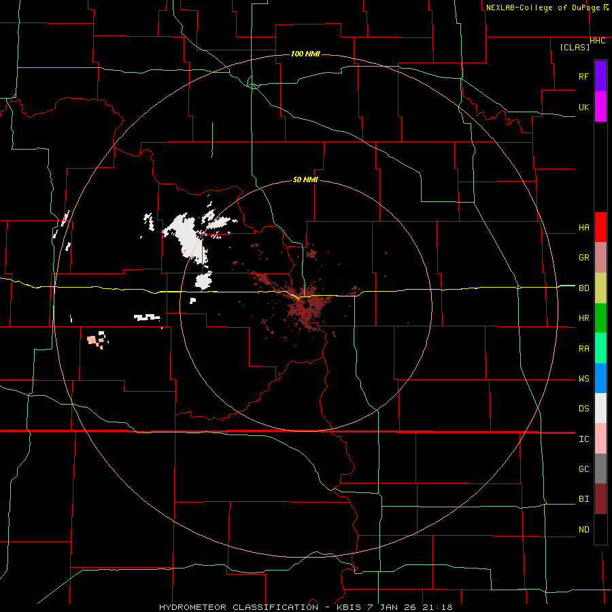This screenshot has width=612, height=612.
Task: Click the ND black legend swatch
Action: point(600,529)
